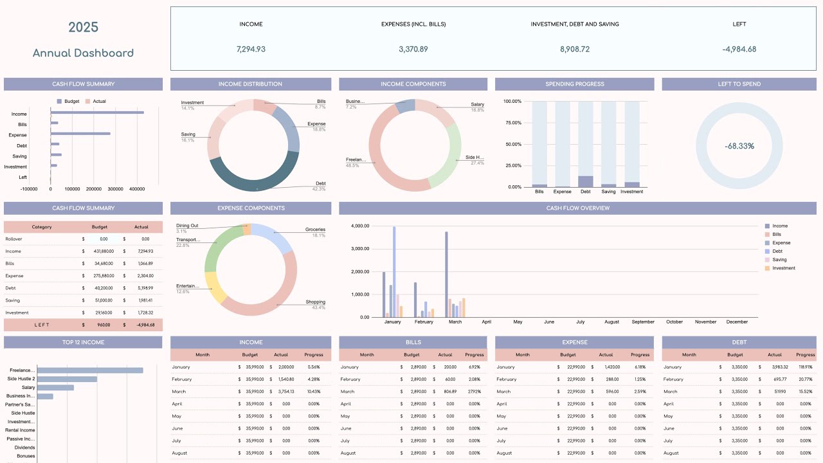
Task: Click the "Annual Dashboard" title text
Action: pyautogui.click(x=84, y=53)
